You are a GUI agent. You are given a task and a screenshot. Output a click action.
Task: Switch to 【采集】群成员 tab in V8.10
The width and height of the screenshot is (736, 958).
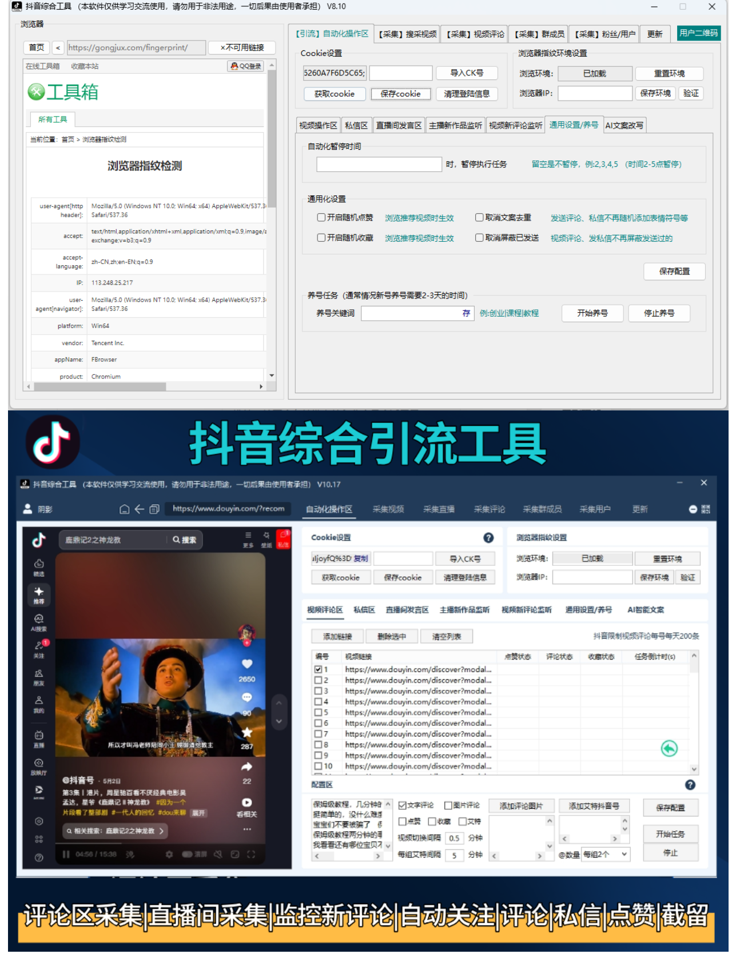pos(539,34)
